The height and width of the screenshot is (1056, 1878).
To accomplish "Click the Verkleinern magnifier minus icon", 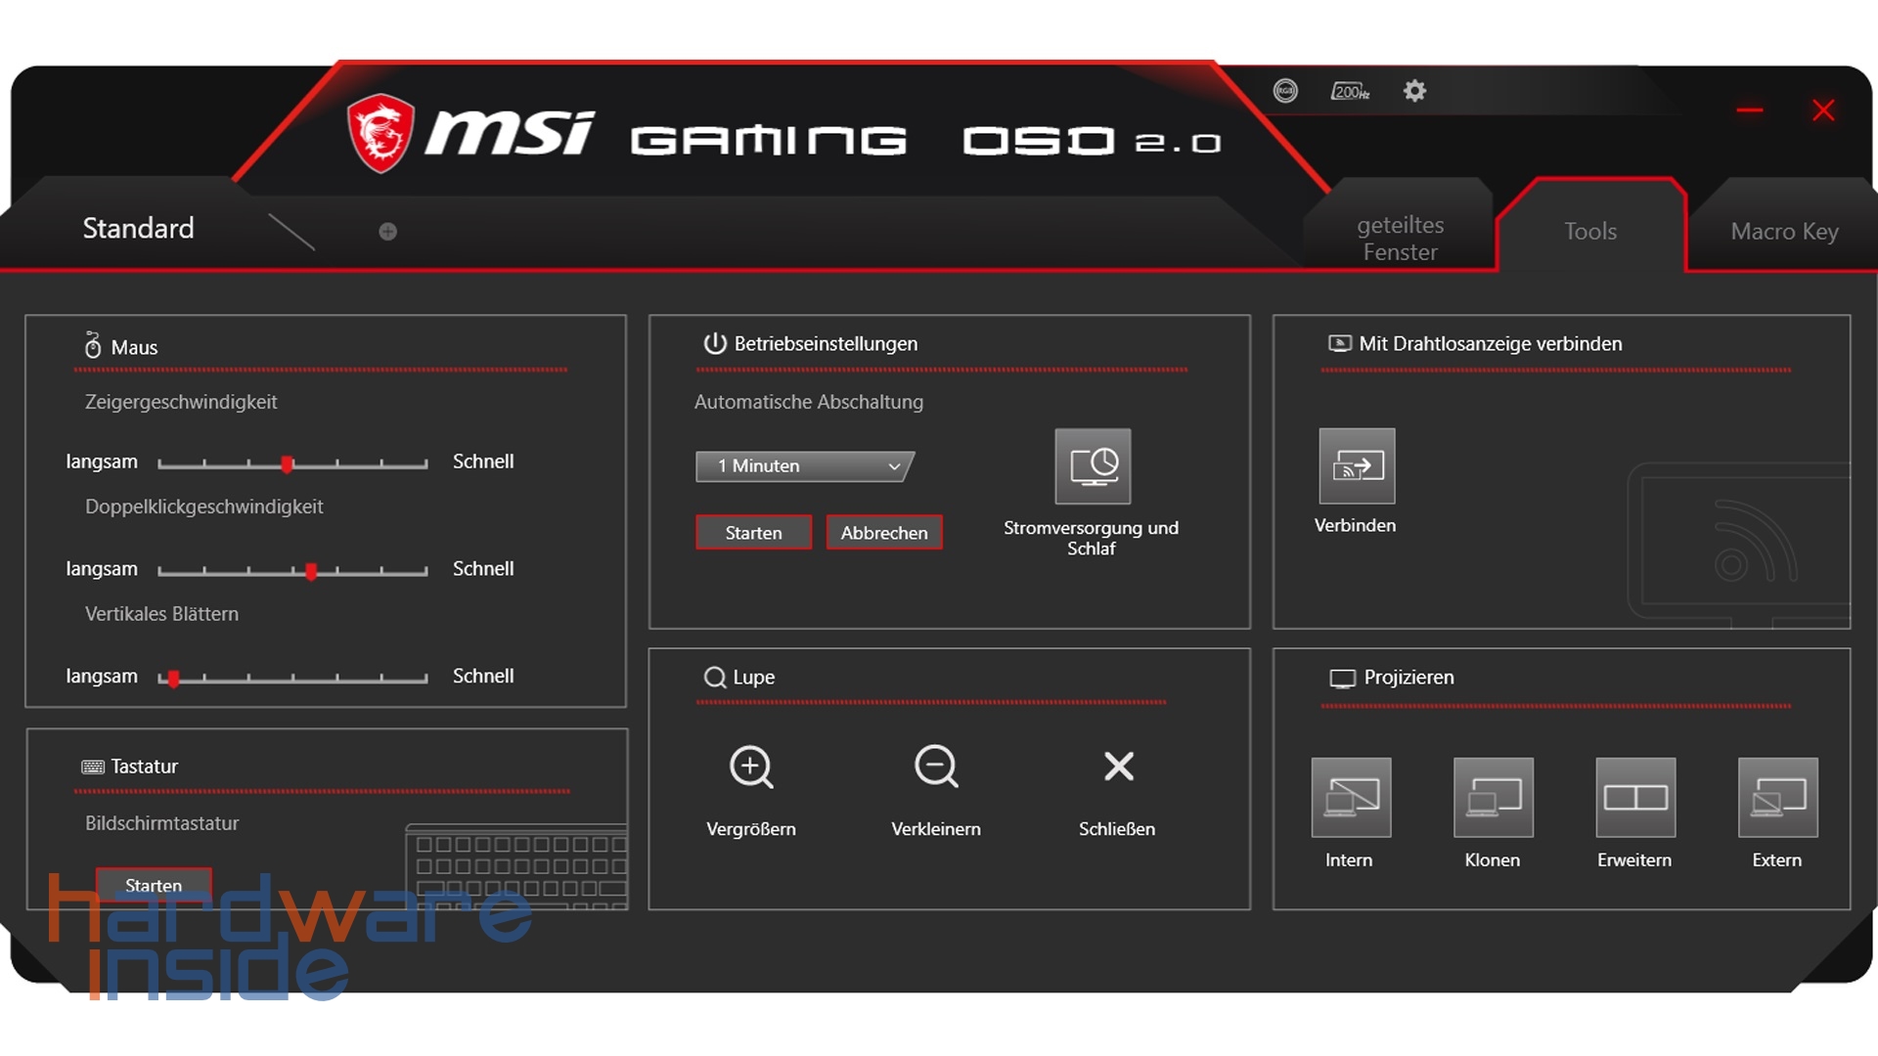I will click(936, 768).
